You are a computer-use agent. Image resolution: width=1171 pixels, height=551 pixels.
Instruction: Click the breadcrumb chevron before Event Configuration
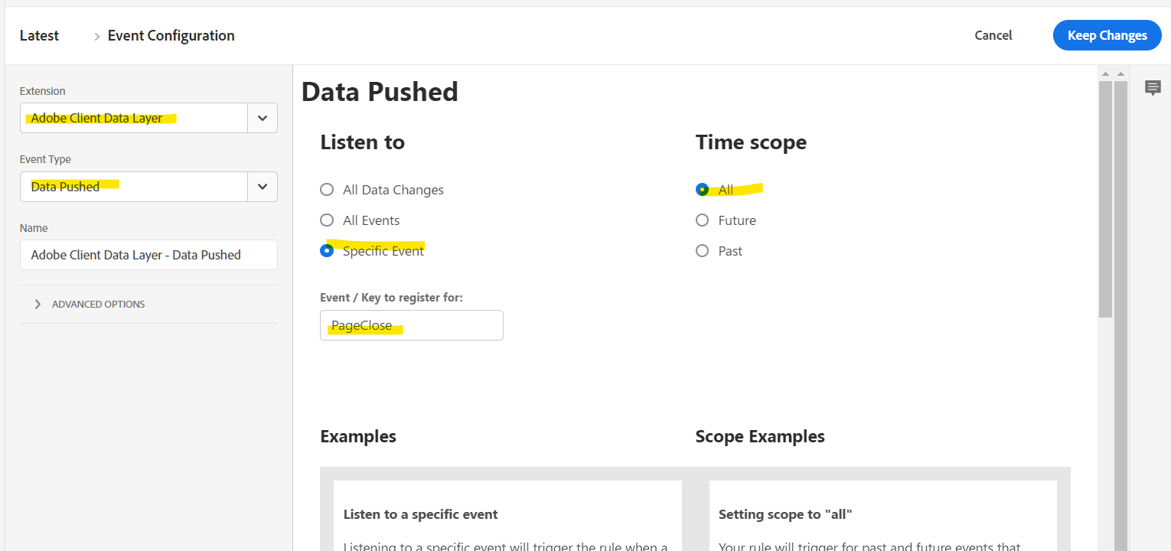[97, 36]
